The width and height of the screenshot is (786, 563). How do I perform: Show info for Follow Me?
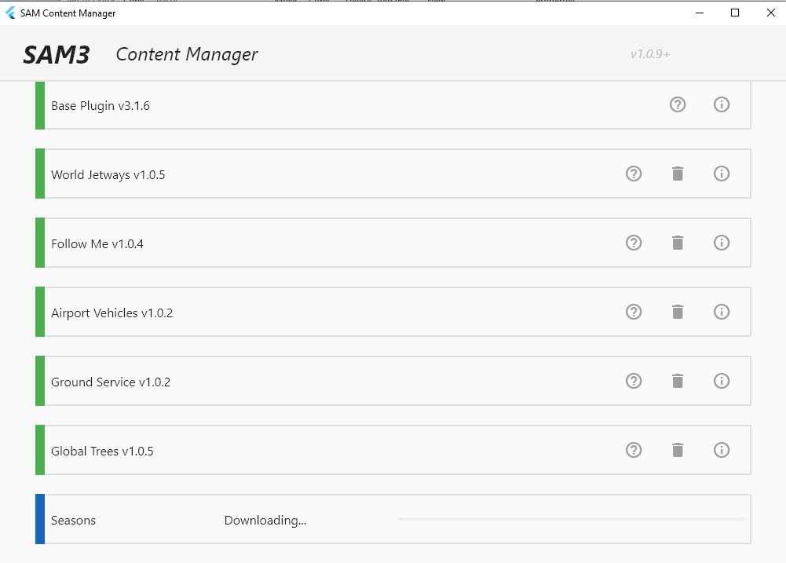click(x=722, y=243)
